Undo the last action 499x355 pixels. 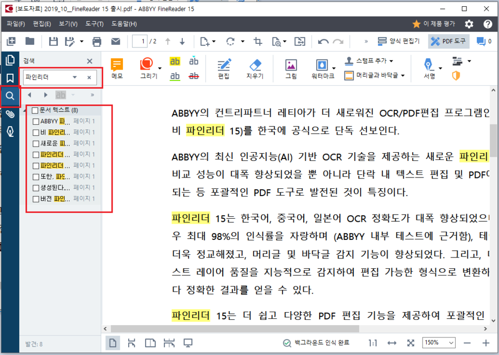point(323,42)
